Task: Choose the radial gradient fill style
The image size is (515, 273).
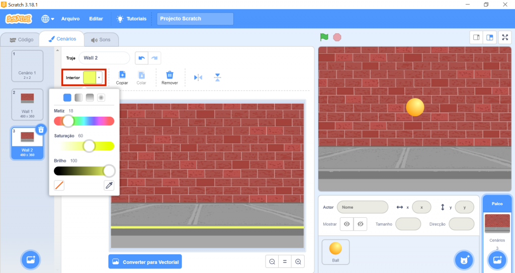Action: coord(101,98)
